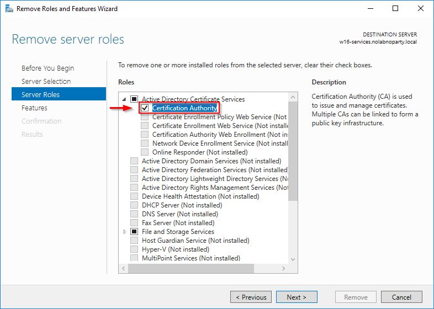Go to the Server Selection step
This screenshot has height=309, width=434.
46,81
